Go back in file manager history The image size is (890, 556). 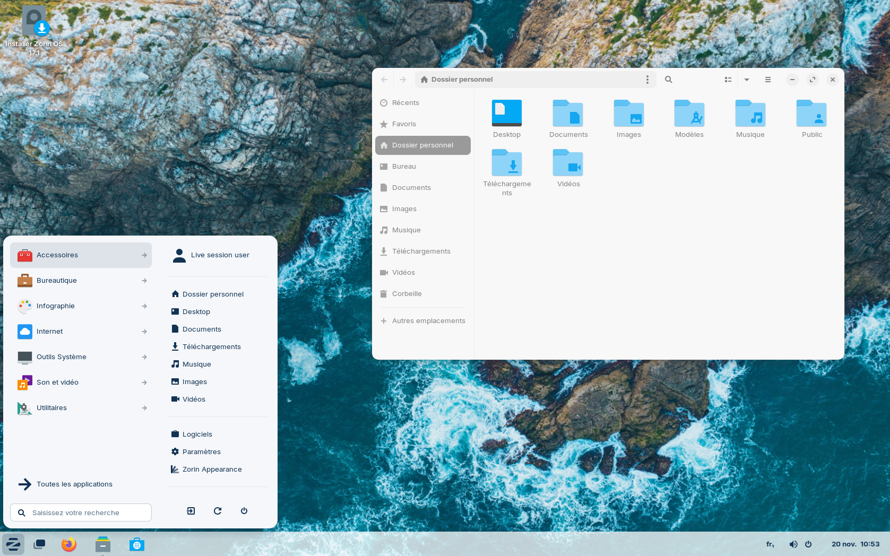pyautogui.click(x=384, y=80)
